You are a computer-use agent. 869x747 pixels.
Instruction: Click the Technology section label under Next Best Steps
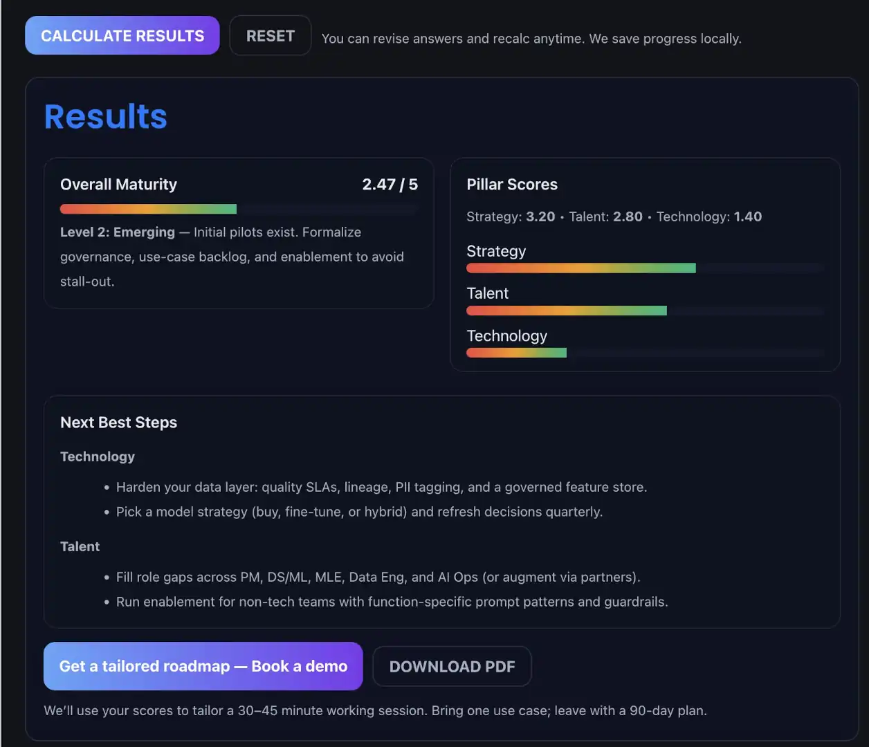[97, 456]
